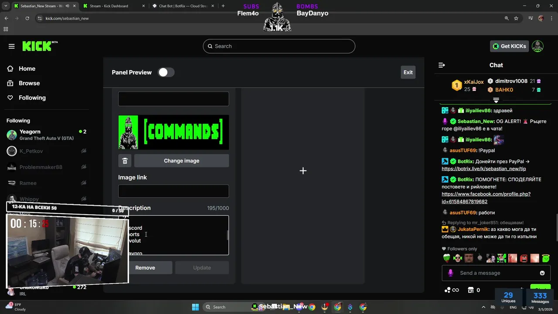Bookmark this page with star icon
This screenshot has height=314, width=558.
516,18
